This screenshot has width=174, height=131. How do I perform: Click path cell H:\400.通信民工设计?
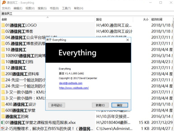(x=115, y=31)
